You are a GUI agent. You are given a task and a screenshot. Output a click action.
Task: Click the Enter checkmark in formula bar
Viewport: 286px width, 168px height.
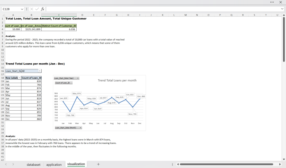pyautogui.click(x=37, y=9)
